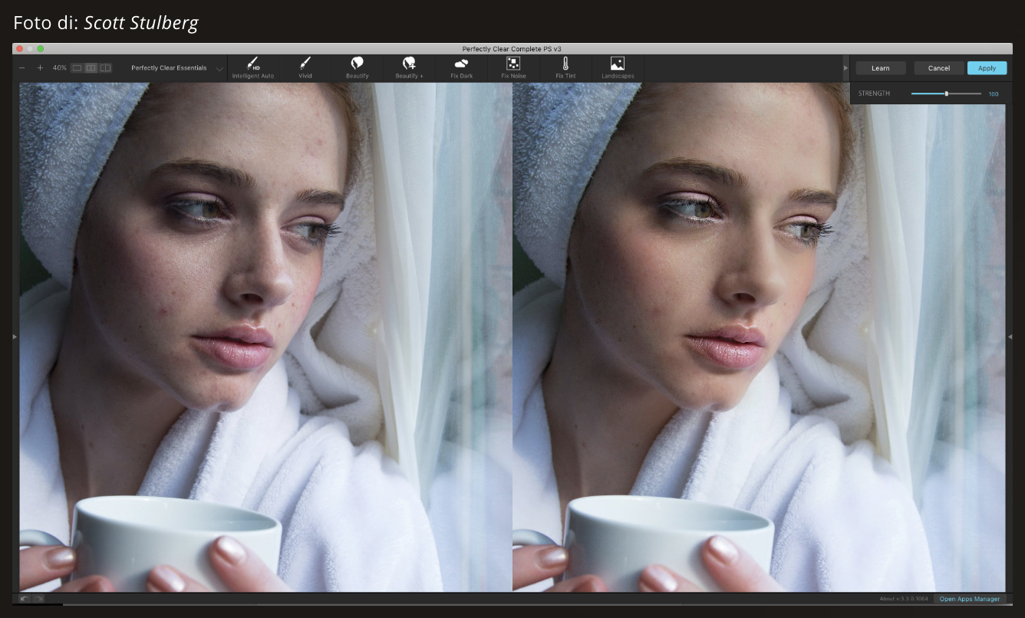Click the Learn button
This screenshot has width=1025, height=618.
click(881, 68)
